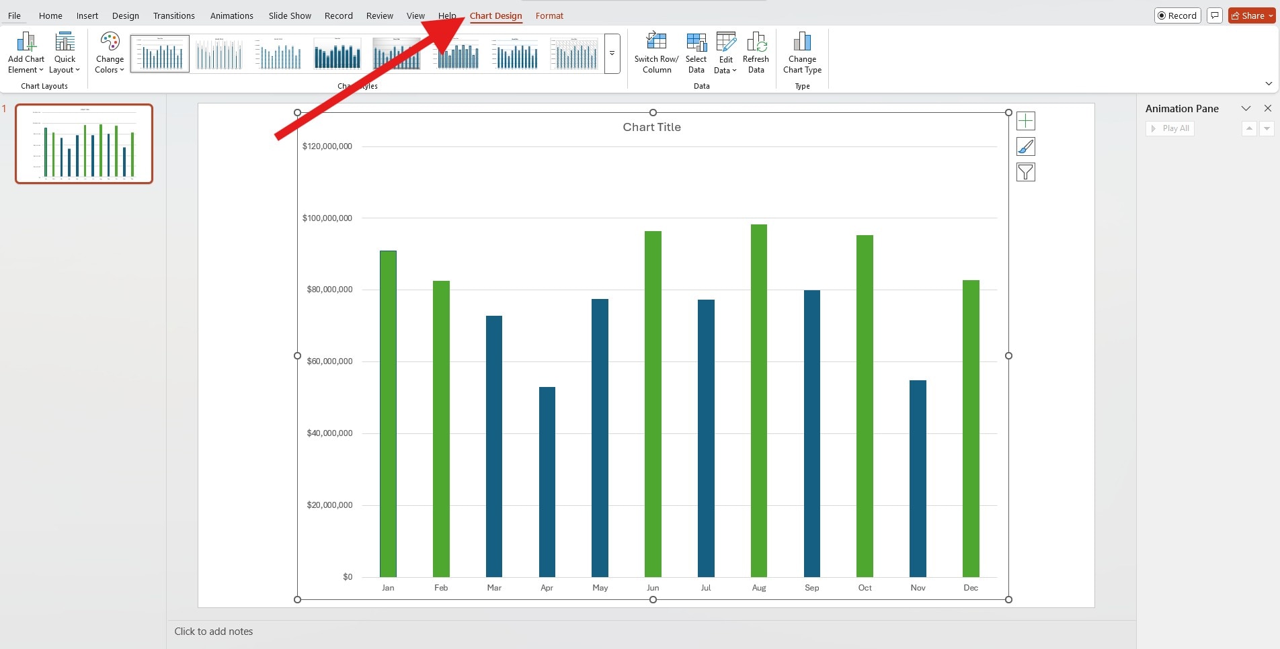Viewport: 1280px width, 649px height.
Task: Open the Quick Layout dropdown
Action: pos(64,52)
